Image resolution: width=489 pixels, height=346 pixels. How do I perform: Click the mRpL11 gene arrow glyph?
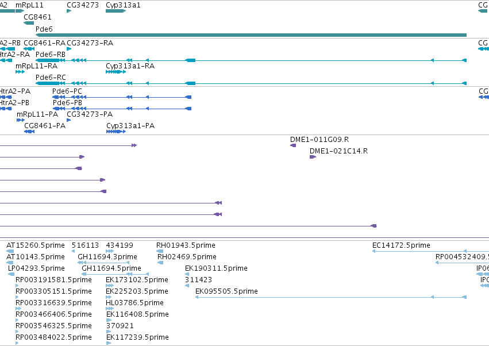(x=20, y=11)
